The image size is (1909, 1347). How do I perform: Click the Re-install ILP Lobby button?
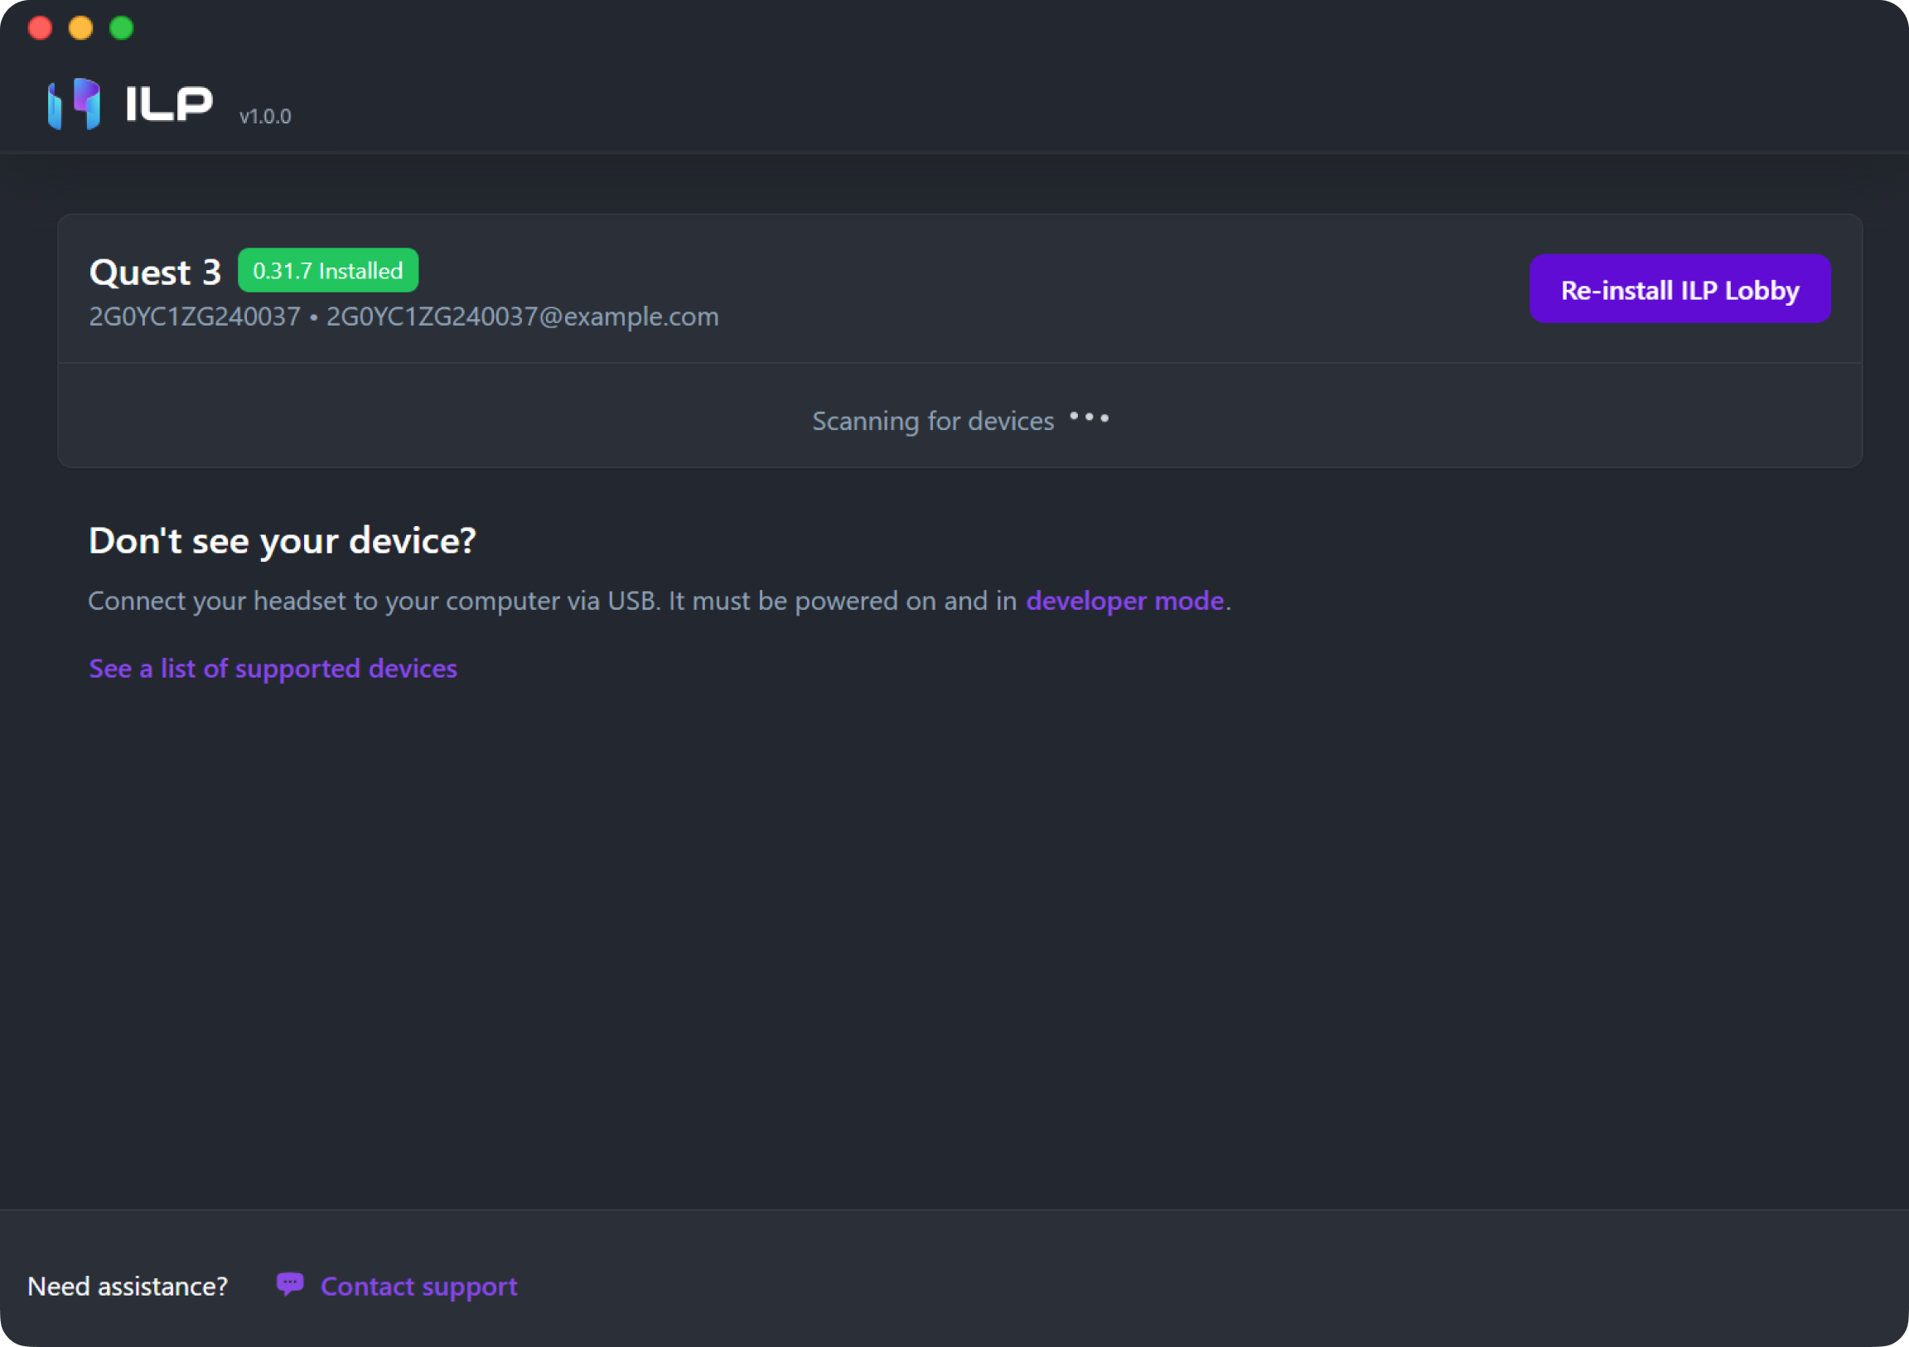tap(1679, 288)
